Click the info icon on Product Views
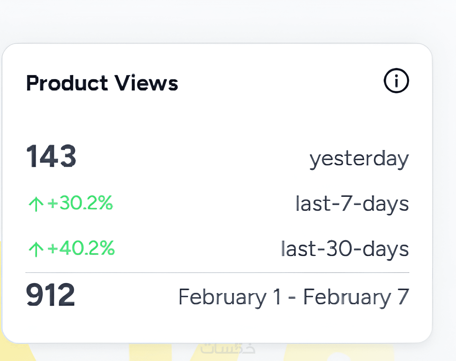Viewport: 456px width, 361px height. click(396, 81)
